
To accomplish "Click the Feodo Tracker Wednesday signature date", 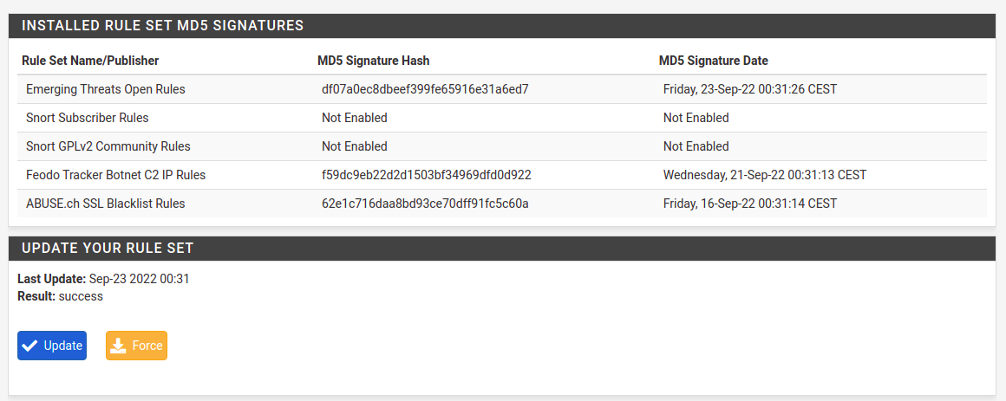I will [x=765, y=175].
